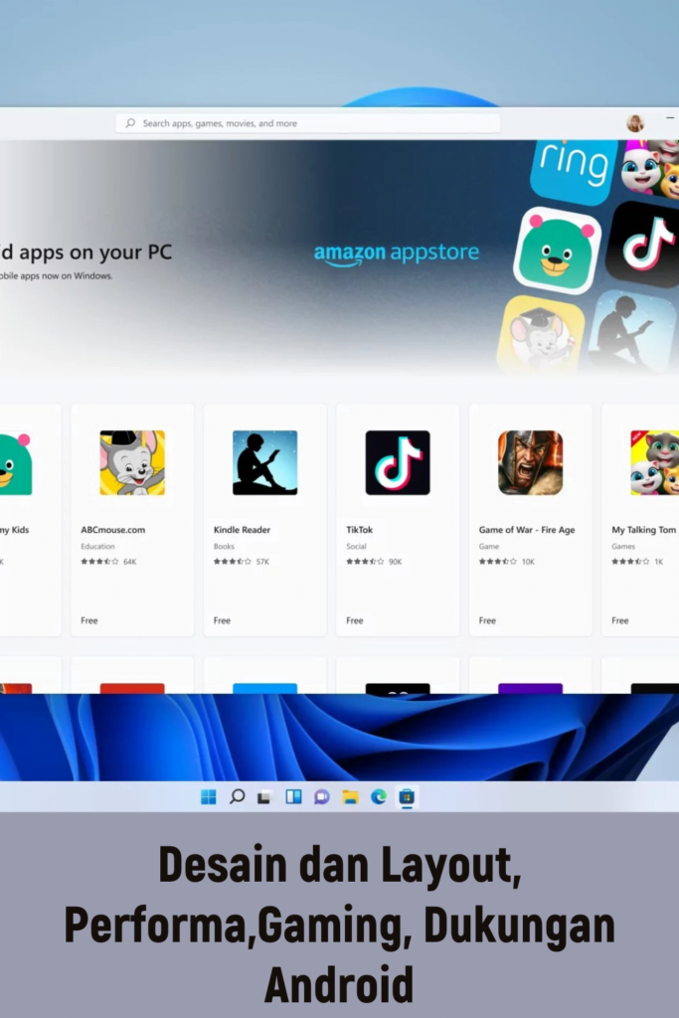Click Free price on ABCmouse.com card
Viewport: 679px width, 1018px height.
(x=88, y=620)
